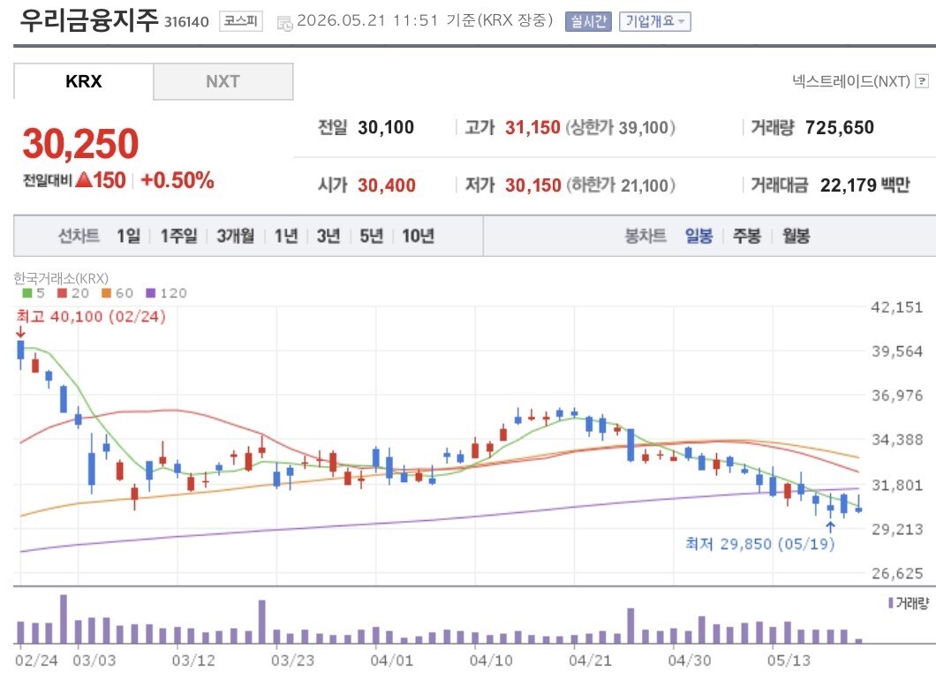Click the green 5-day moving average legend
Image resolution: width=936 pixels, height=687 pixels.
(34, 293)
